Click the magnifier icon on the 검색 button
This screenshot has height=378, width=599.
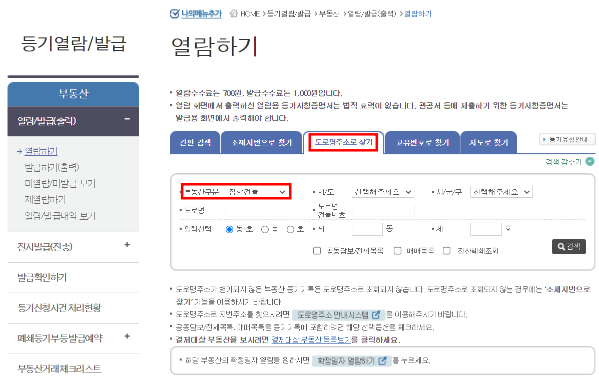561,246
